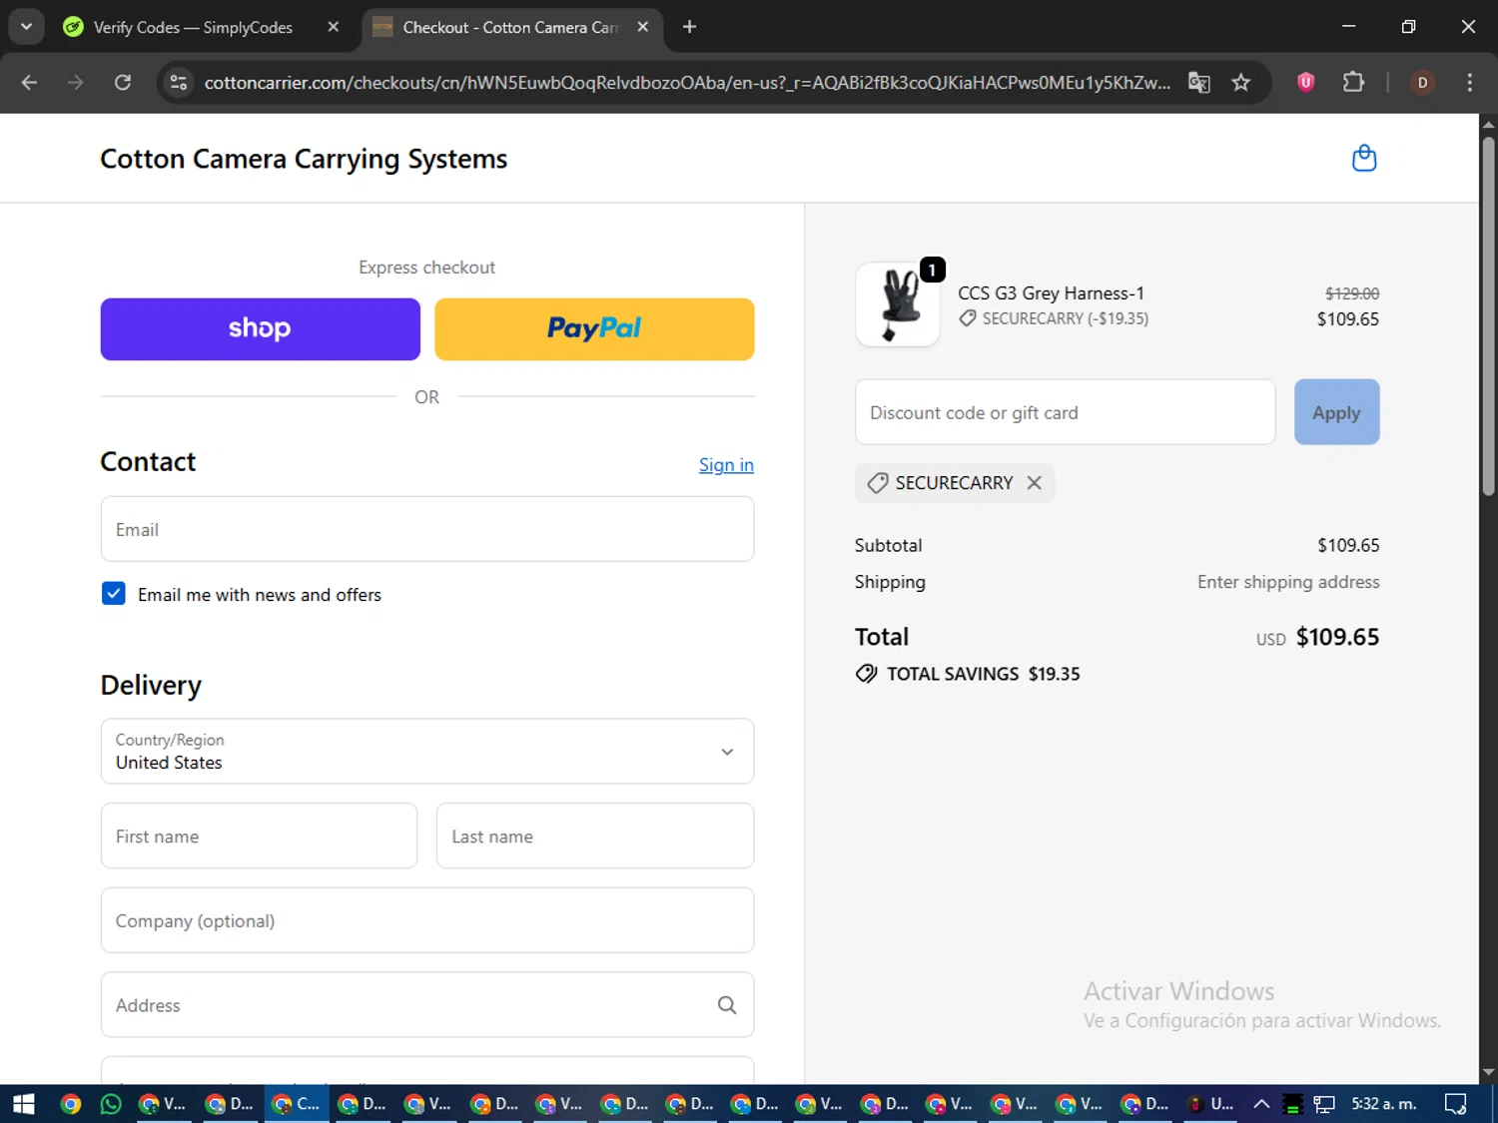The width and height of the screenshot is (1498, 1123).
Task: Pay with the PayPal express button
Action: [594, 329]
